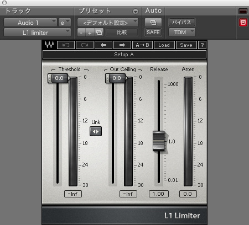
Task: Toggle the バイパス bypass button
Action: [x=182, y=23]
